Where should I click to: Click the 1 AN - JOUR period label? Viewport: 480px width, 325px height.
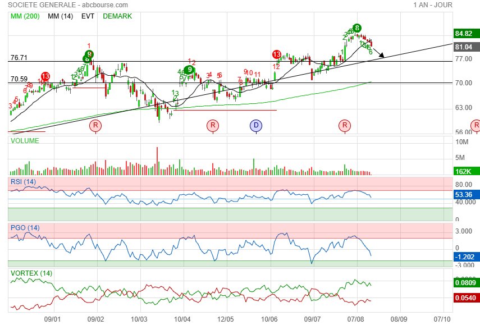coord(432,5)
